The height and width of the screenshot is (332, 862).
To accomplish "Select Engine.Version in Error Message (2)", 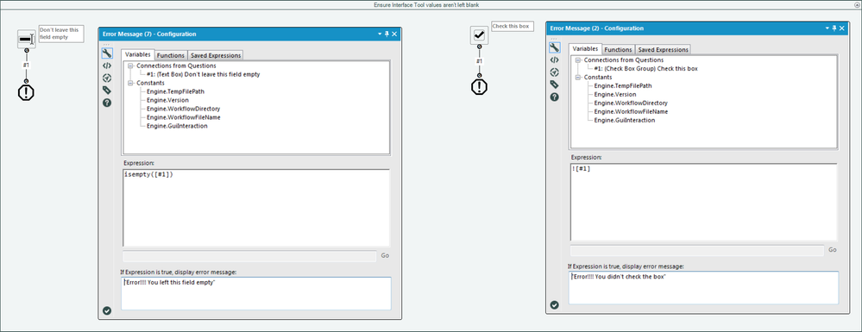I will (615, 95).
